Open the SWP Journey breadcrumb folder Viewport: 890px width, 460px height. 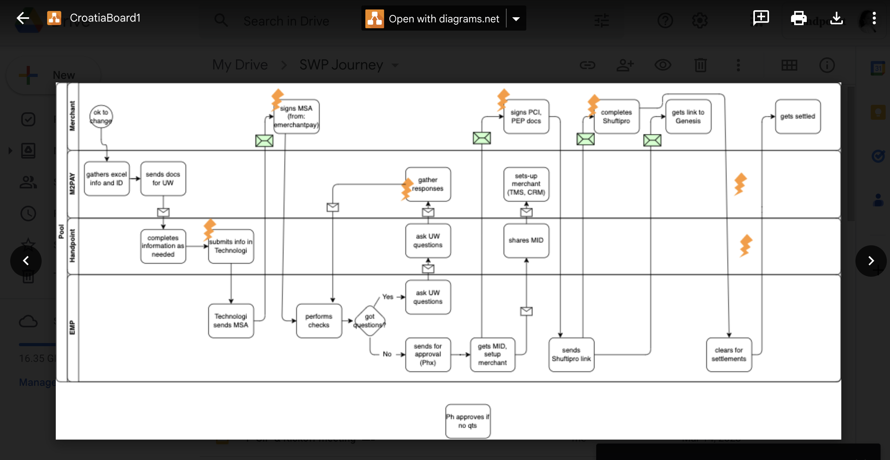click(x=341, y=65)
